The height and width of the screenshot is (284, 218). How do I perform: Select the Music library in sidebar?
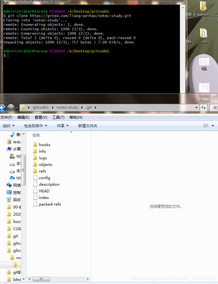pyautogui.click(x=15, y=134)
